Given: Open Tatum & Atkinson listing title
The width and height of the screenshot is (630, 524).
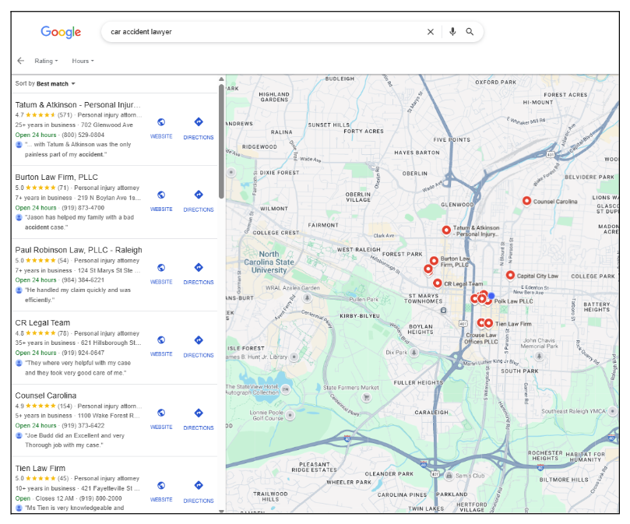Looking at the screenshot, I should 78,105.
